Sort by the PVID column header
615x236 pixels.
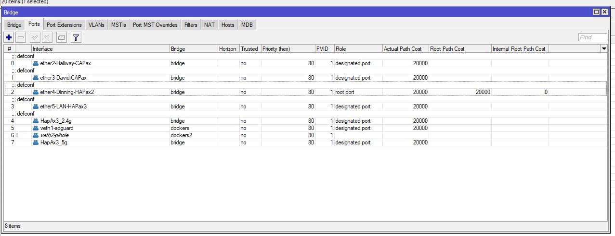pyautogui.click(x=325, y=49)
